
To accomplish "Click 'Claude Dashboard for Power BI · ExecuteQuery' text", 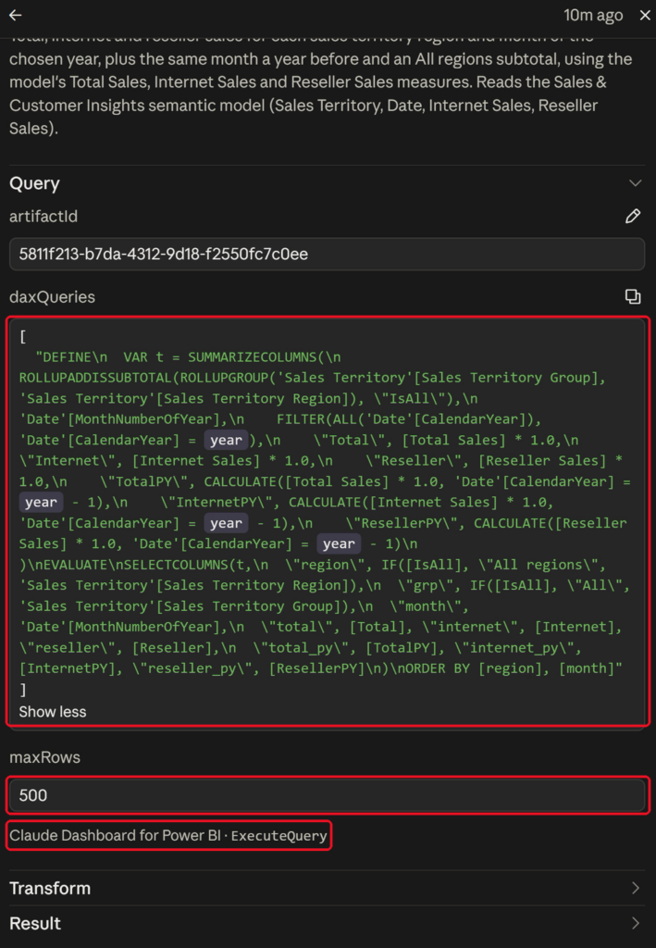I will click(168, 836).
